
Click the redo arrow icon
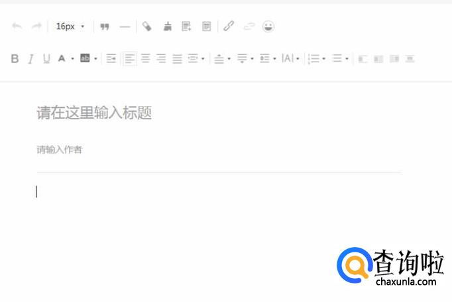click(36, 26)
